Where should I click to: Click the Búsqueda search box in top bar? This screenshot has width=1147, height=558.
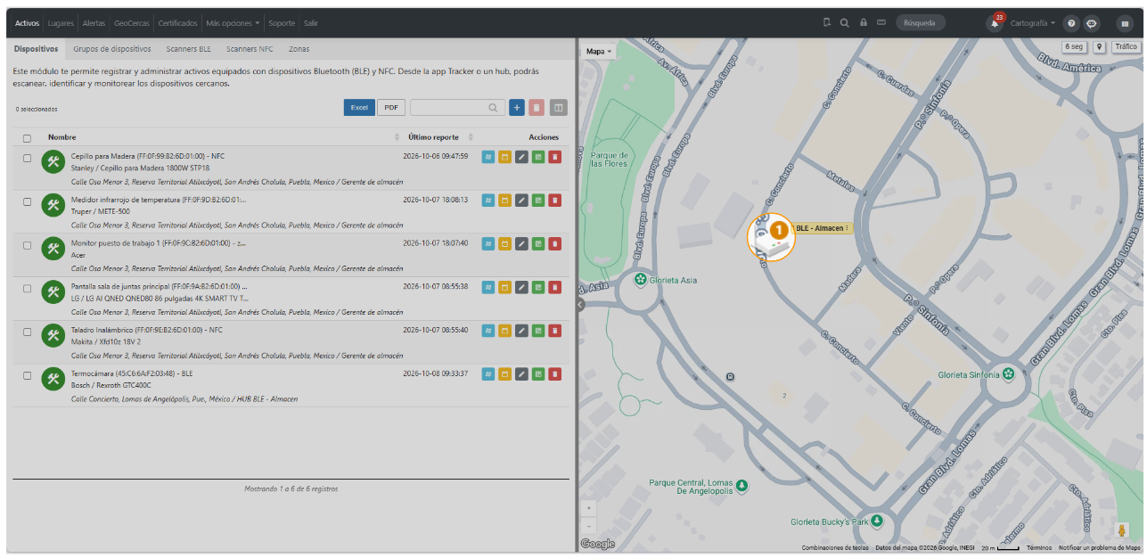(x=921, y=23)
